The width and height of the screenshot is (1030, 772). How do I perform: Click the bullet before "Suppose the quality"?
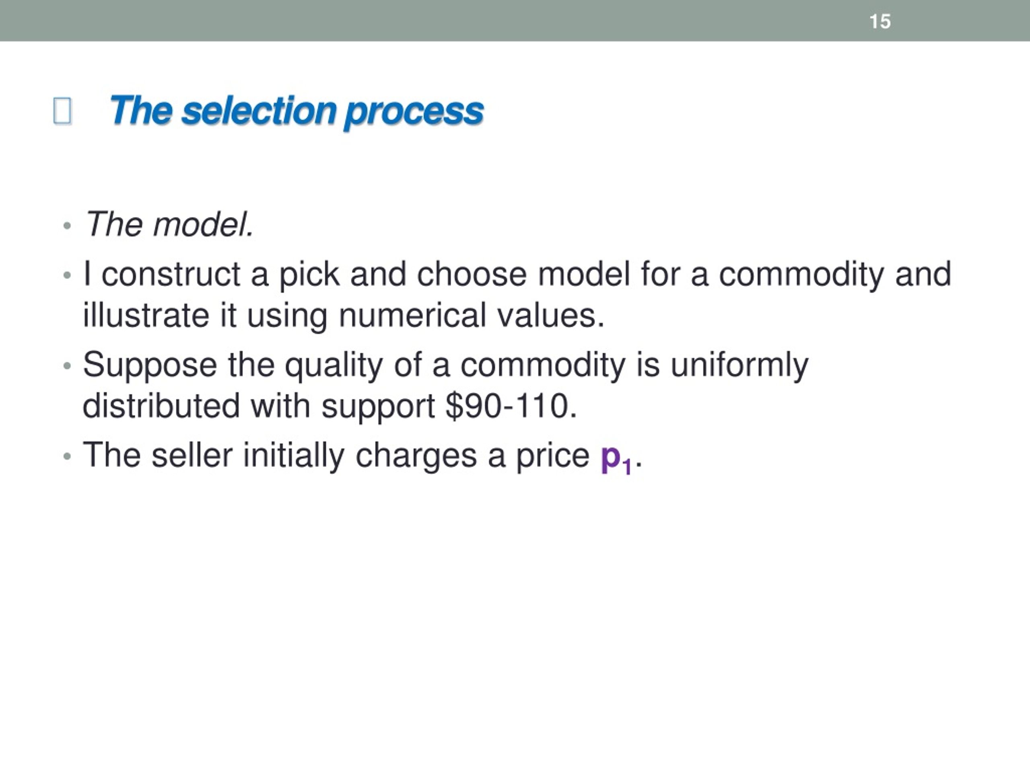coord(67,366)
